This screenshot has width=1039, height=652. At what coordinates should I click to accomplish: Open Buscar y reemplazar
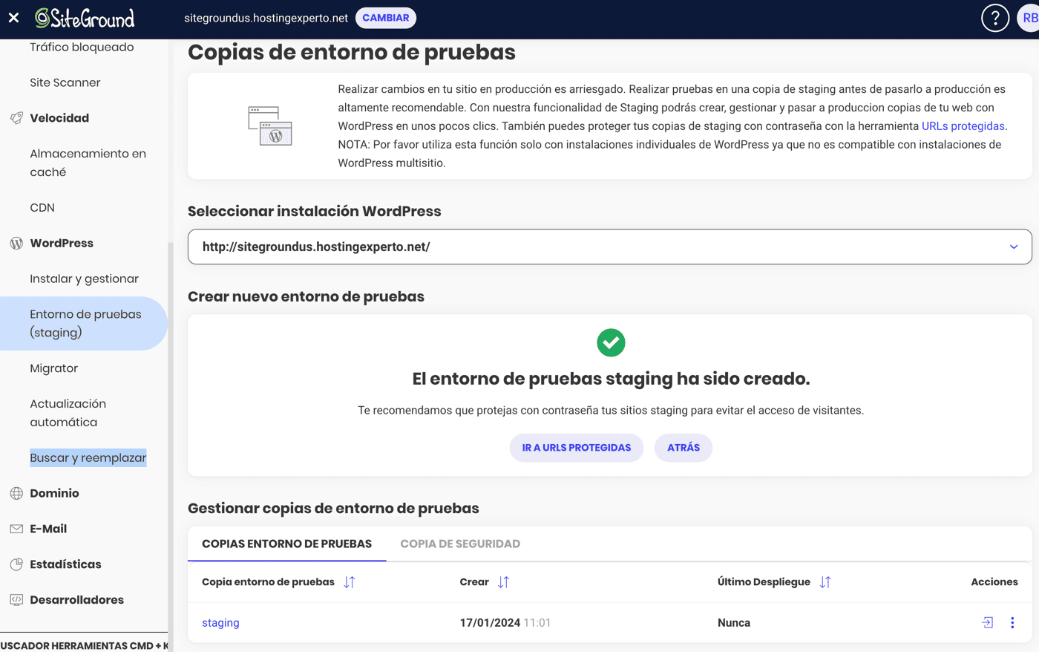88,458
